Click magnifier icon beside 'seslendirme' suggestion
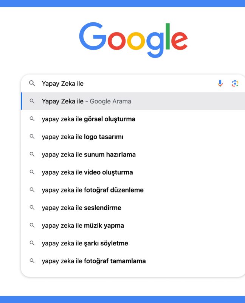 pyautogui.click(x=32, y=208)
